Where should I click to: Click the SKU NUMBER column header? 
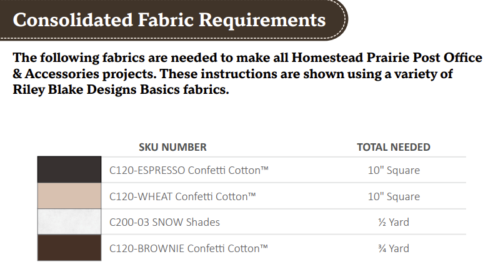[172, 147]
